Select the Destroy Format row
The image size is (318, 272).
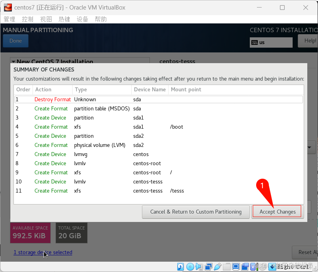159,99
